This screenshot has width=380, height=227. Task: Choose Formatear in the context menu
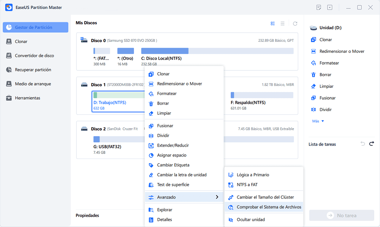point(184,94)
